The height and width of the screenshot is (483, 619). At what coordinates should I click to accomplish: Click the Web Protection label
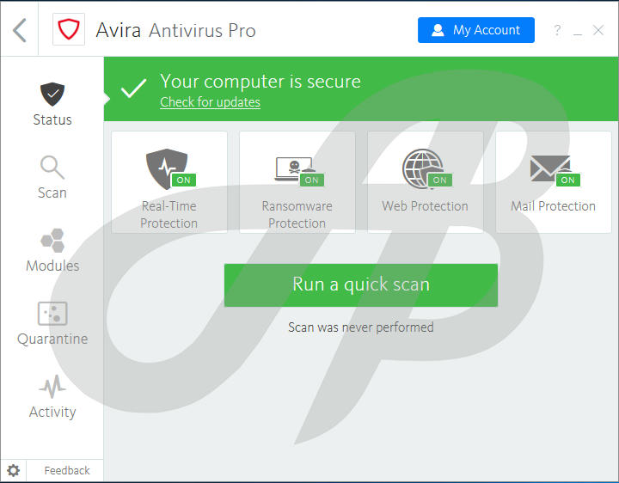point(426,206)
